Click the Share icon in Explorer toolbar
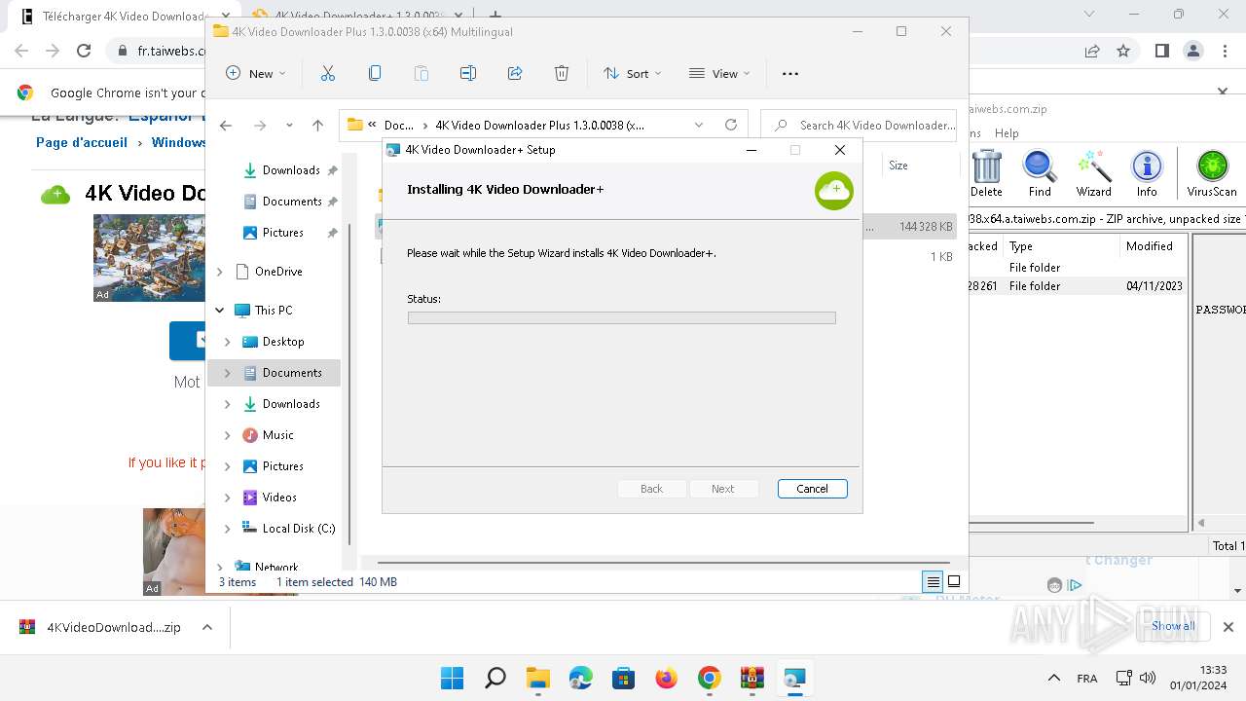This screenshot has height=701, width=1246. 515,73
